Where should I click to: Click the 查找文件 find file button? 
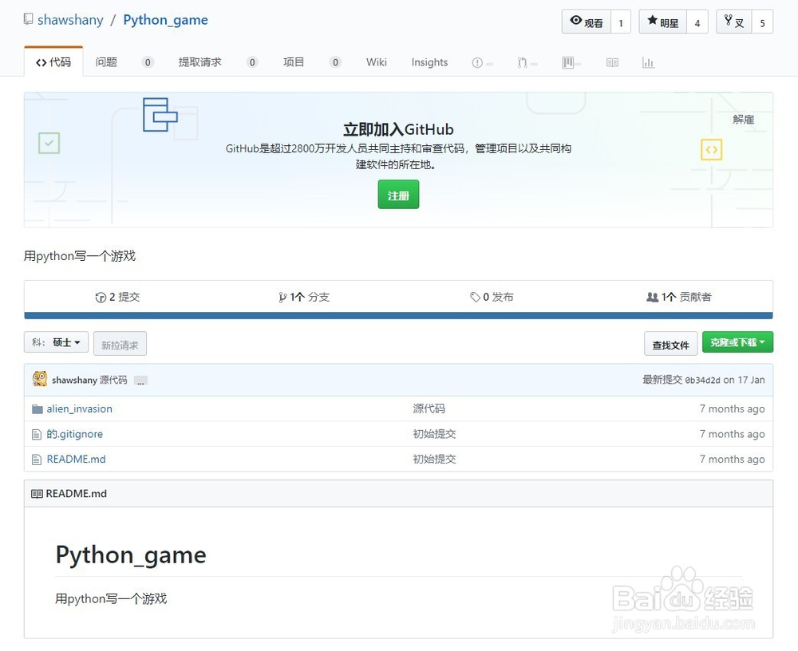tap(671, 344)
